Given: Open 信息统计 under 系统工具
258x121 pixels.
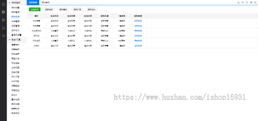Looking at the screenshot, I should pos(15,45).
